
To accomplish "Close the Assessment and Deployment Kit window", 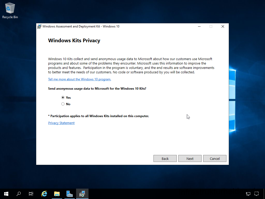I will pyautogui.click(x=223, y=26).
